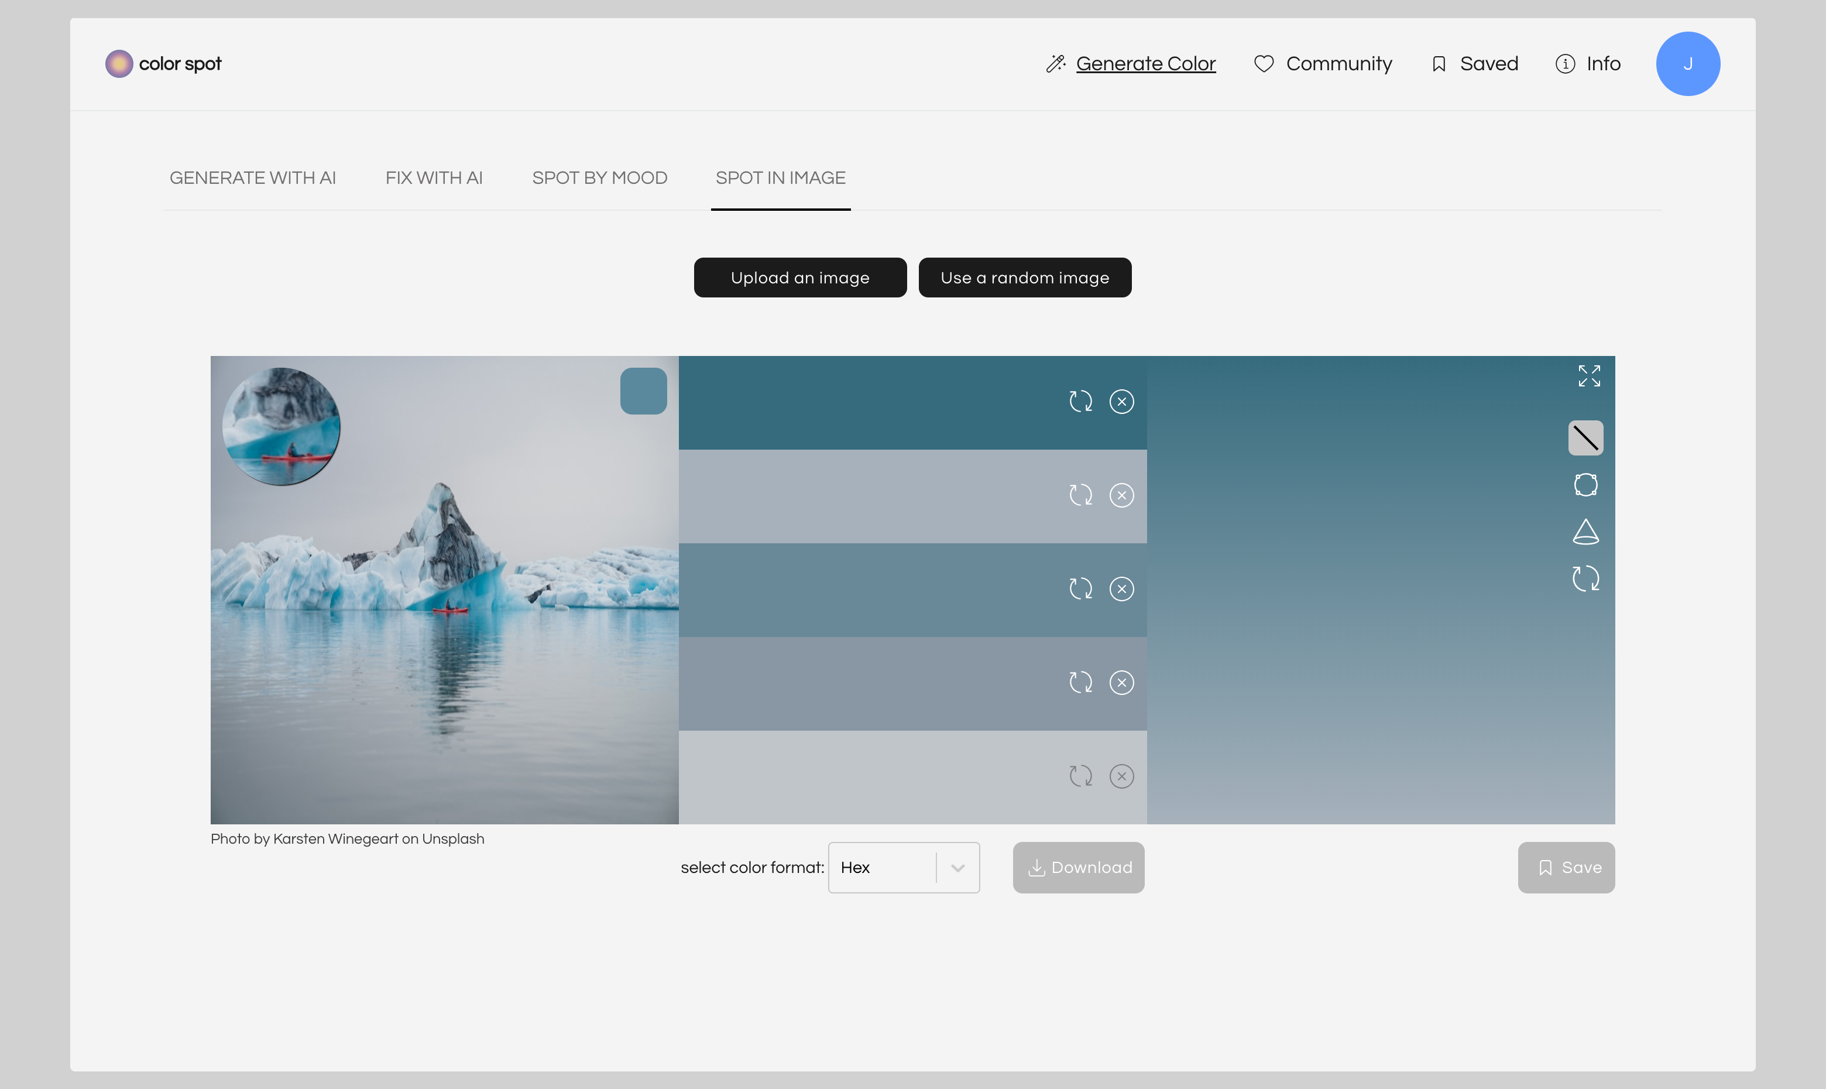The image size is (1826, 1089).
Task: Regenerate the second light gray-blue color
Action: 1080,495
